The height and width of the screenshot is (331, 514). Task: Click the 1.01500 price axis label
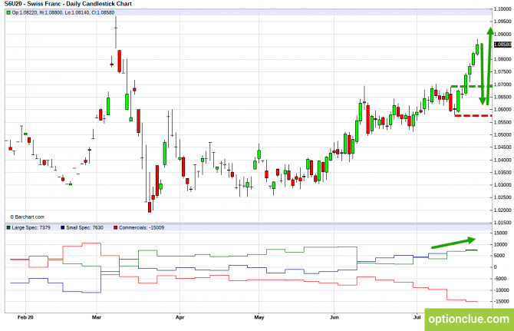[x=502, y=223]
